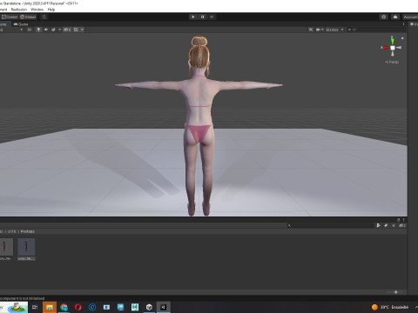Click the Pause button in Unity toolbar
Viewport: 418px width, 313px height.
tap(202, 17)
